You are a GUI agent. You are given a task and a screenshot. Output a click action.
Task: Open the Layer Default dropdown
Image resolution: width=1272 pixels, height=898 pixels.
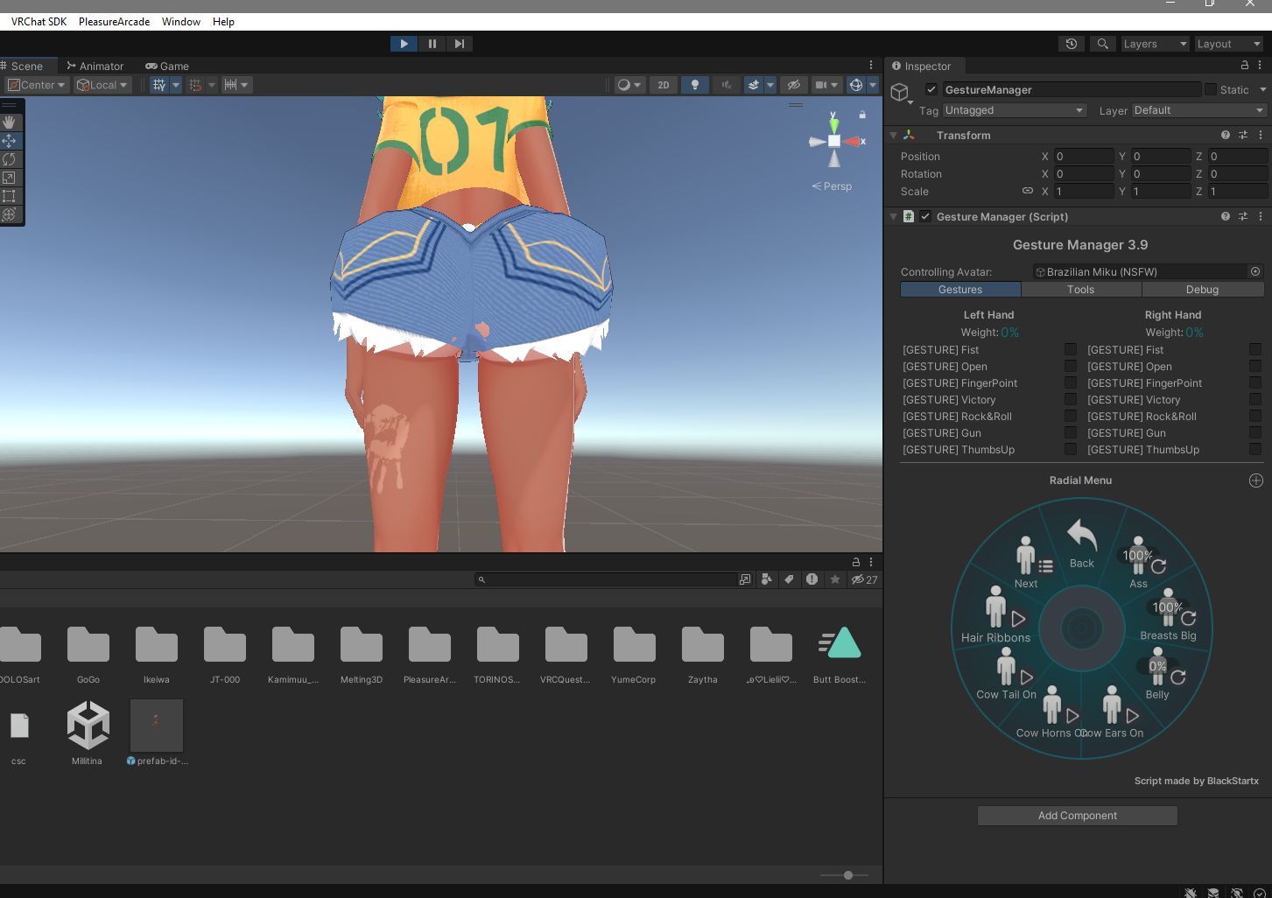1199,110
